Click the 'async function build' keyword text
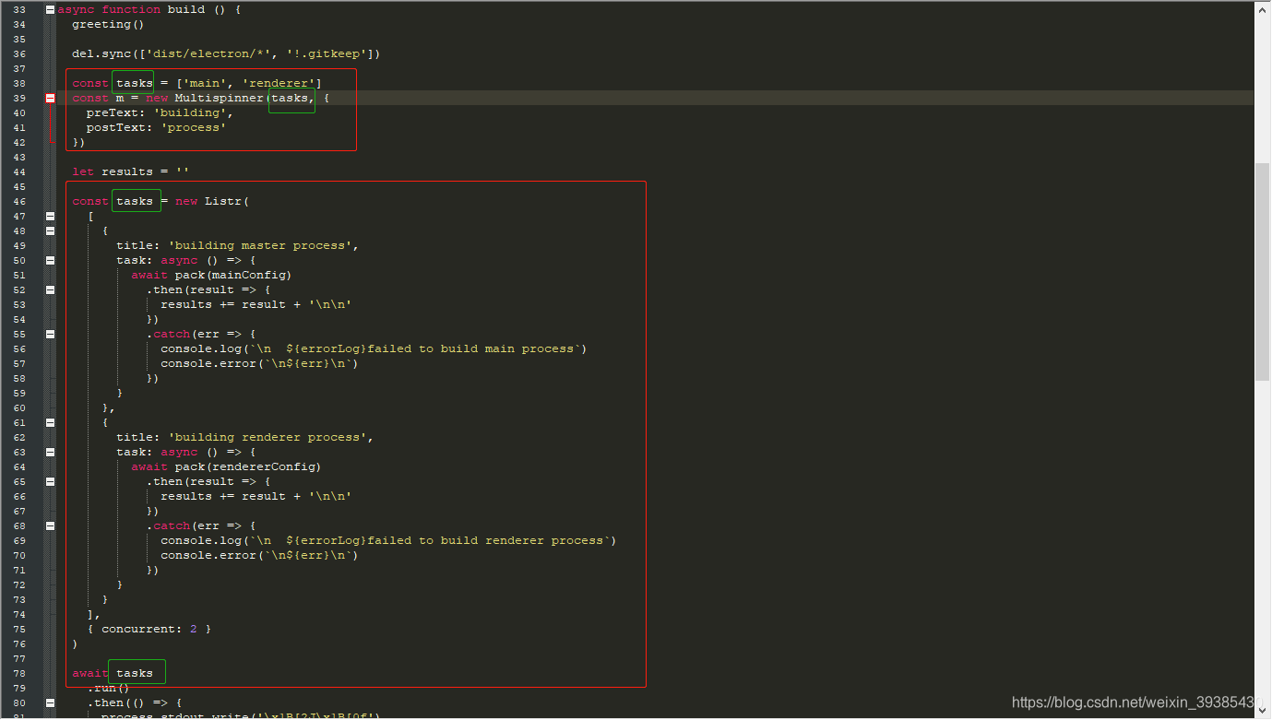The width and height of the screenshot is (1272, 720). tap(131, 9)
